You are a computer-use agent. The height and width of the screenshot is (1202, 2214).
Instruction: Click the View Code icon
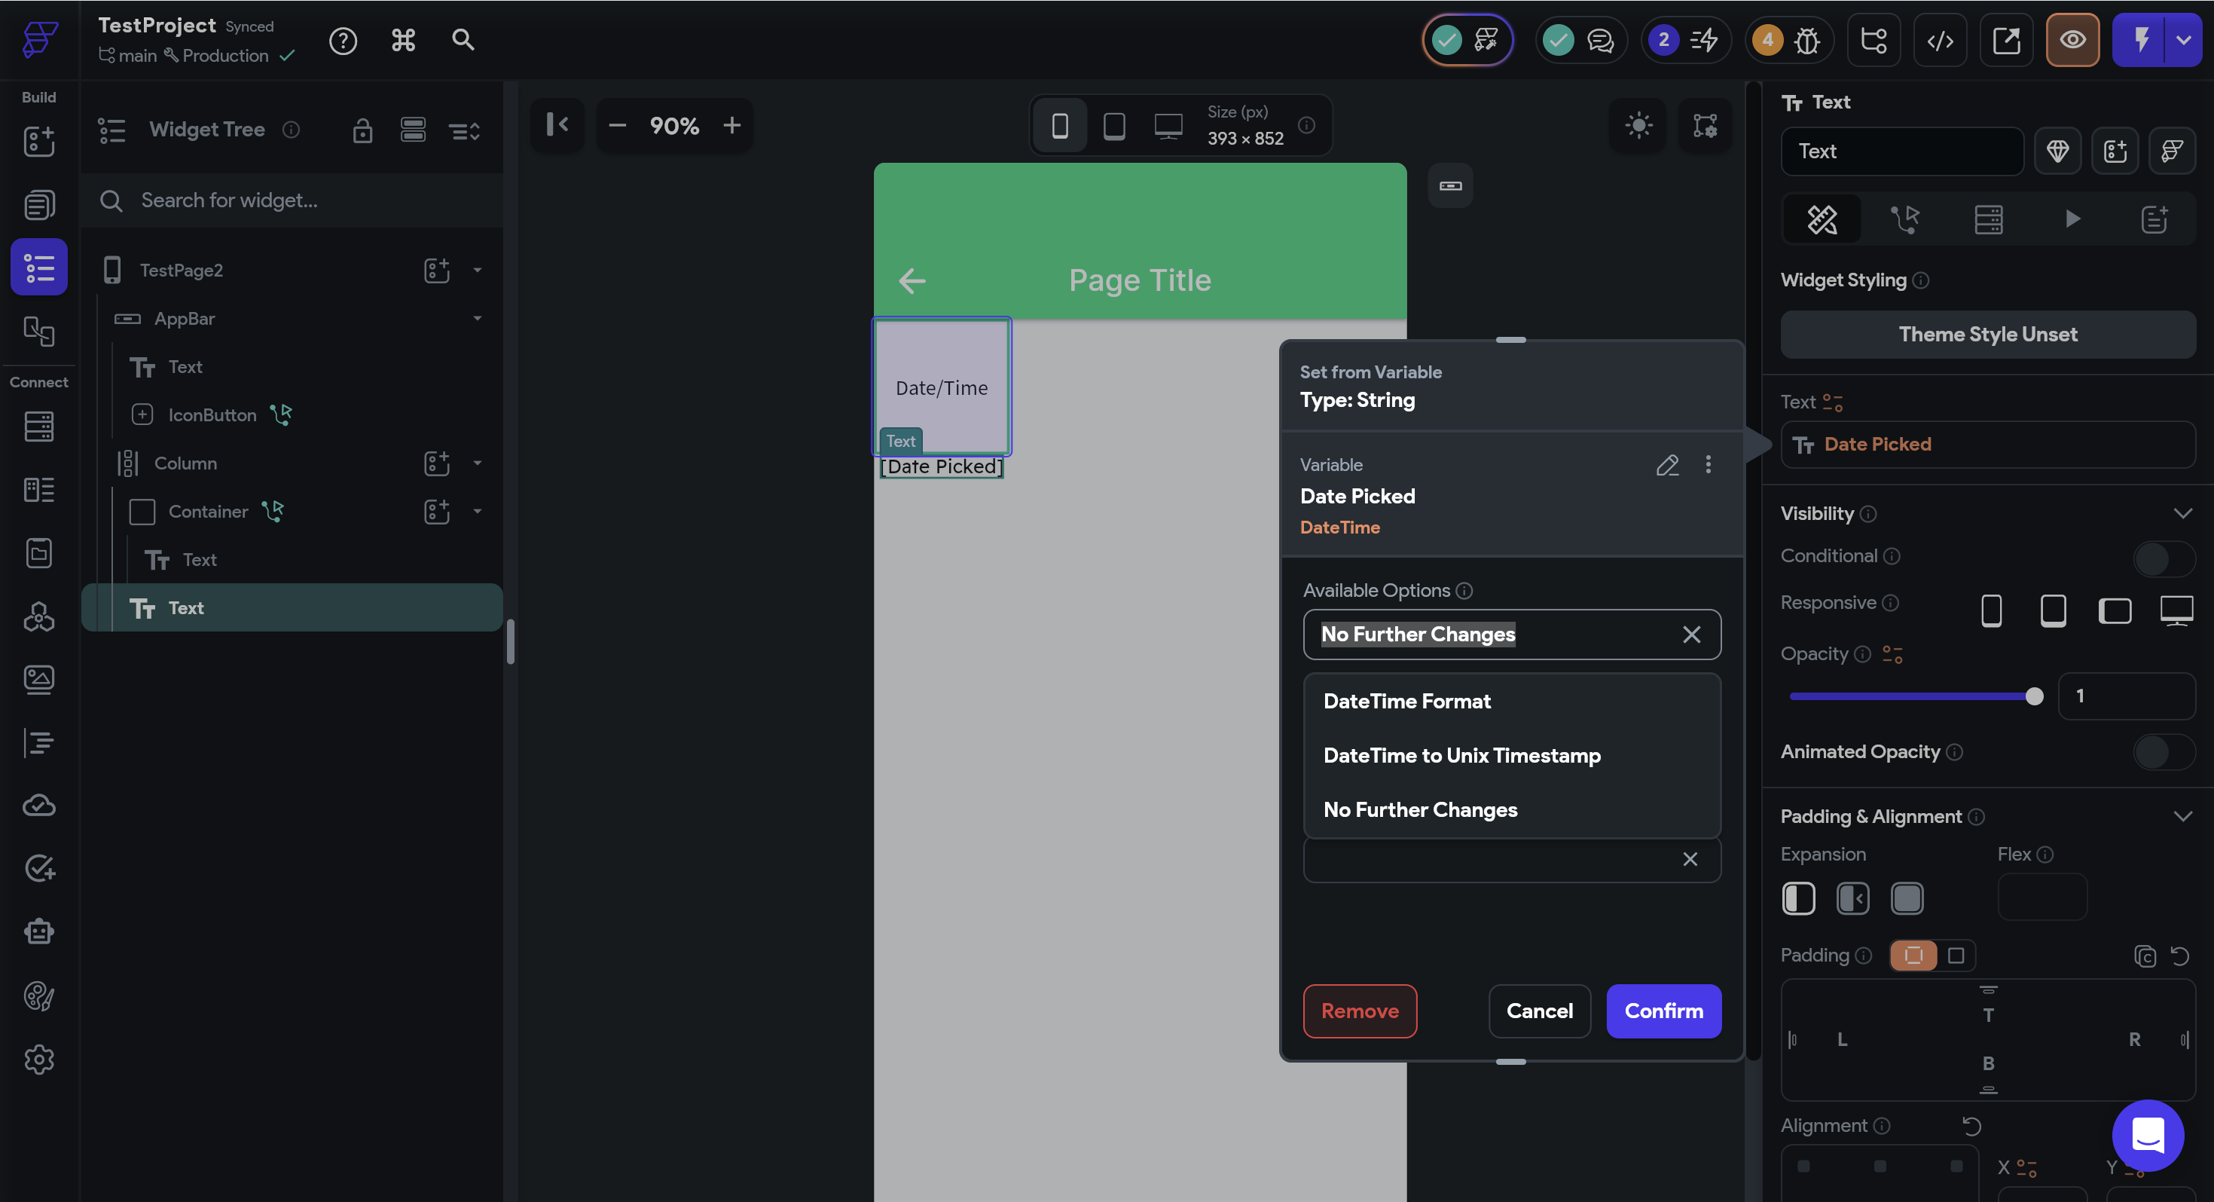[x=1940, y=41]
